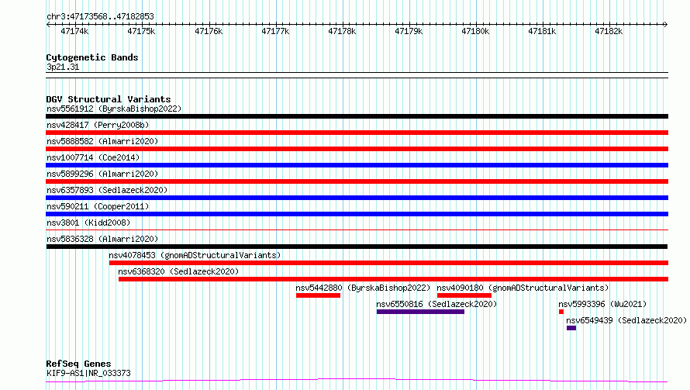Click the 47180k ruler tick label

(x=475, y=31)
